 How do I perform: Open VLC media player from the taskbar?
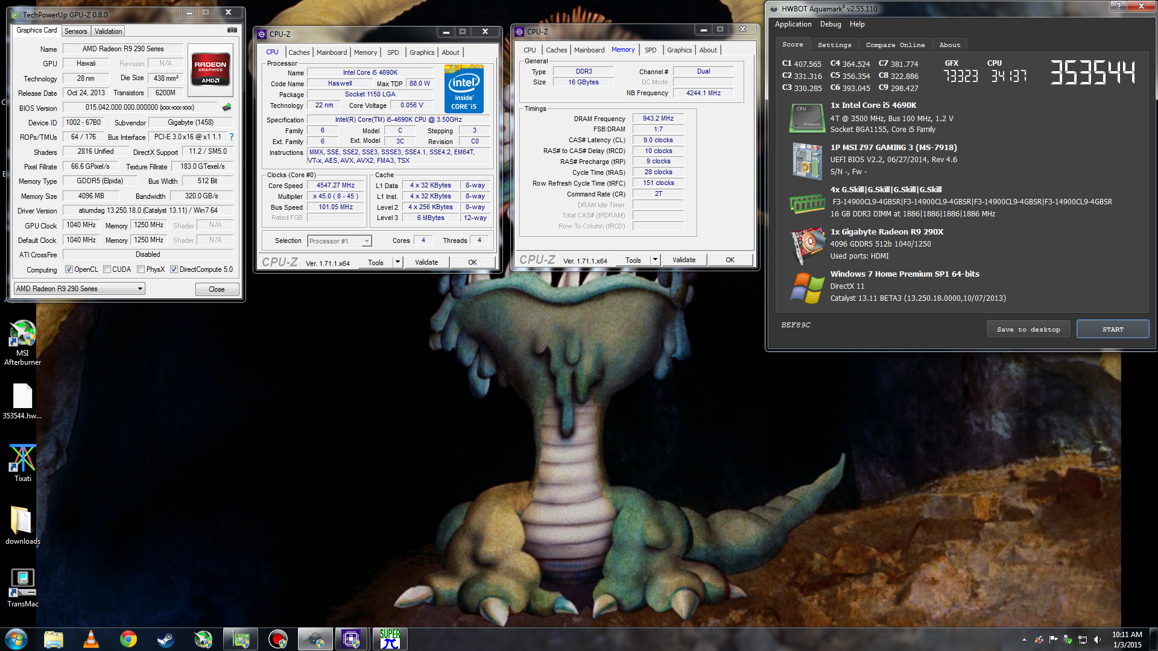(91, 639)
